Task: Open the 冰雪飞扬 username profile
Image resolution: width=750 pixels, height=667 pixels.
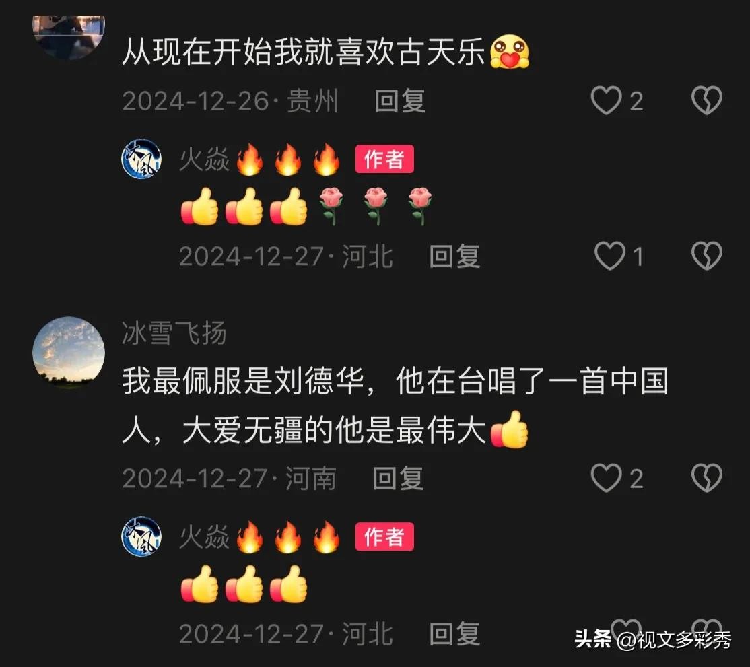Action: click(174, 332)
